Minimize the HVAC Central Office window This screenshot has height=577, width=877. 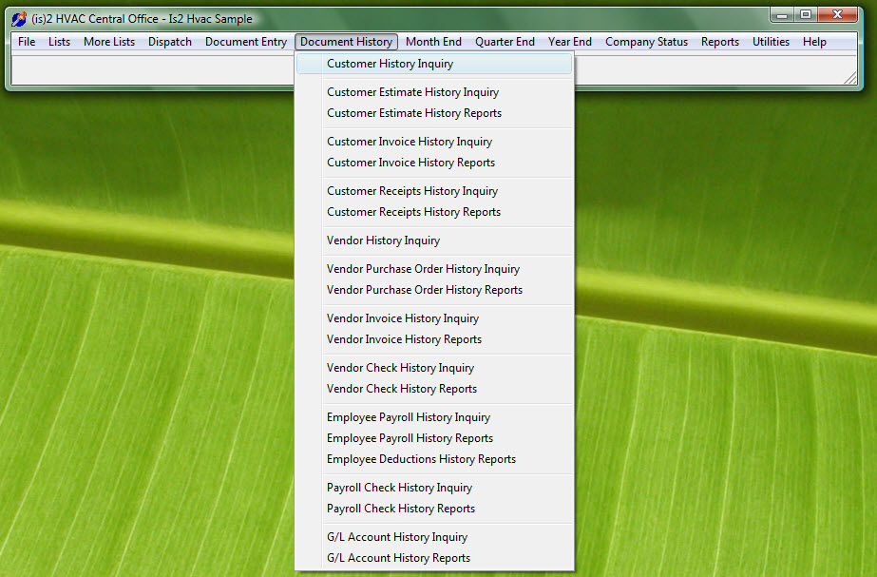click(782, 15)
